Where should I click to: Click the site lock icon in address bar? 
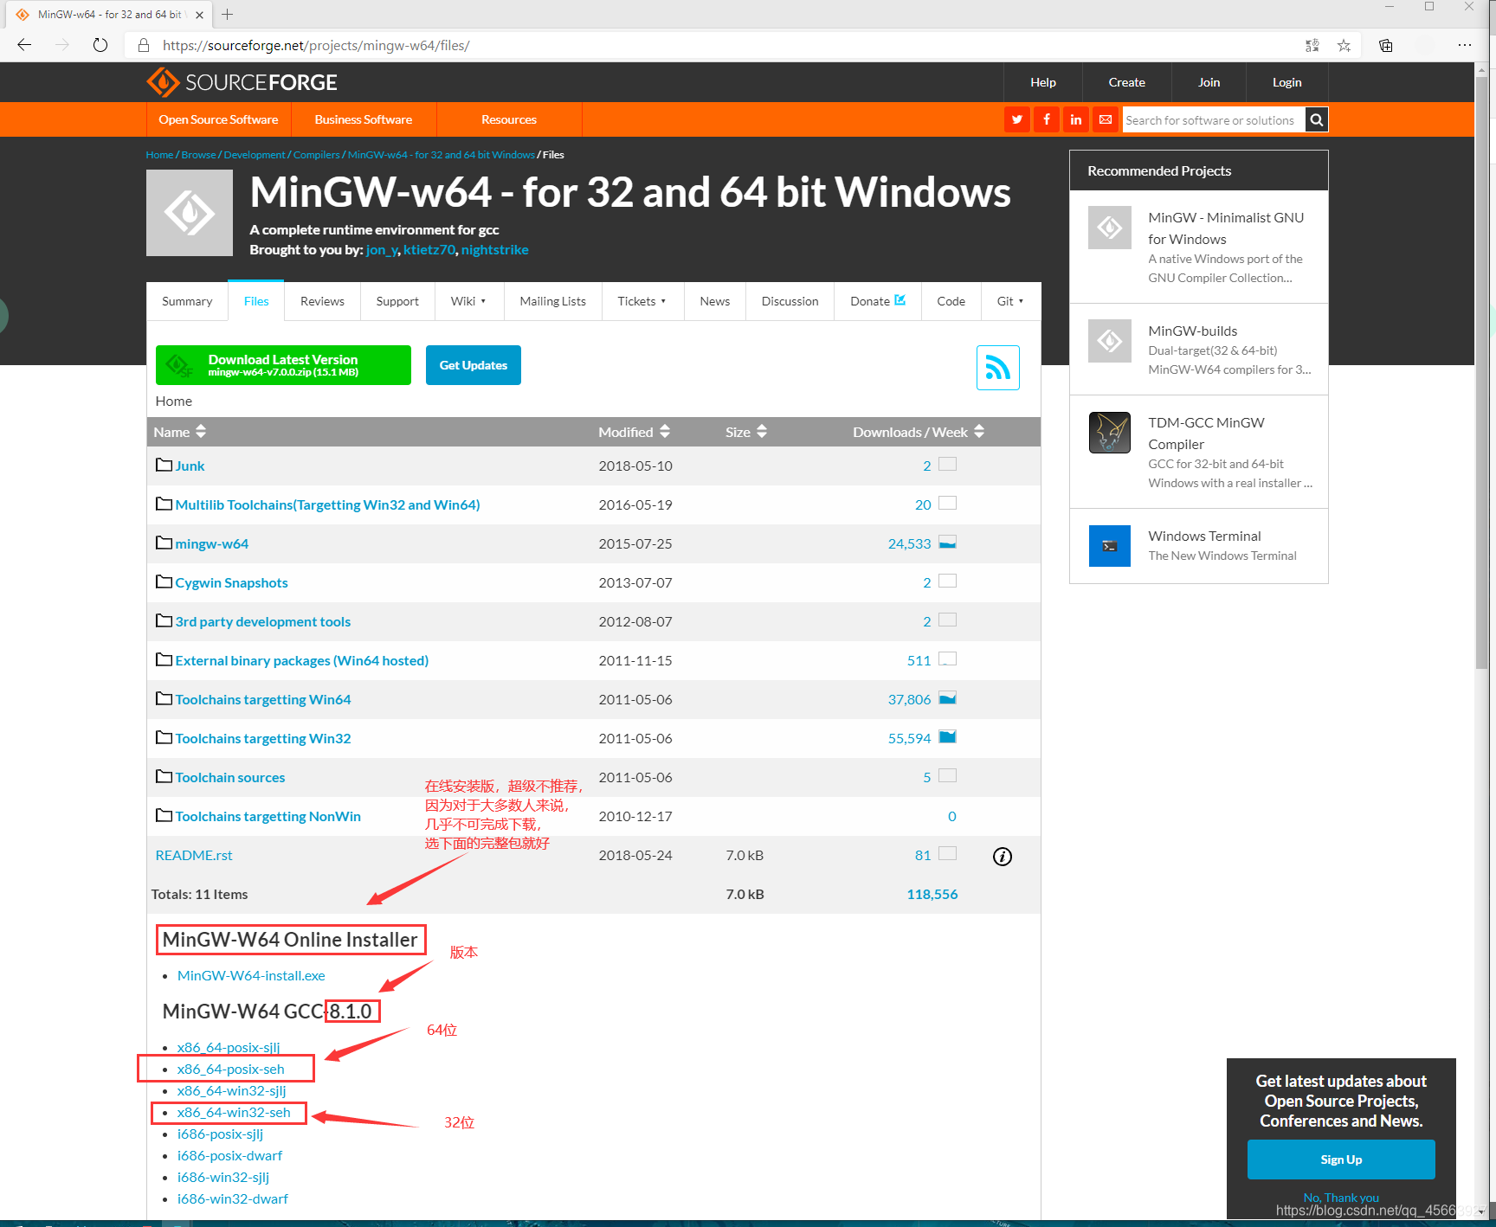[x=145, y=45]
